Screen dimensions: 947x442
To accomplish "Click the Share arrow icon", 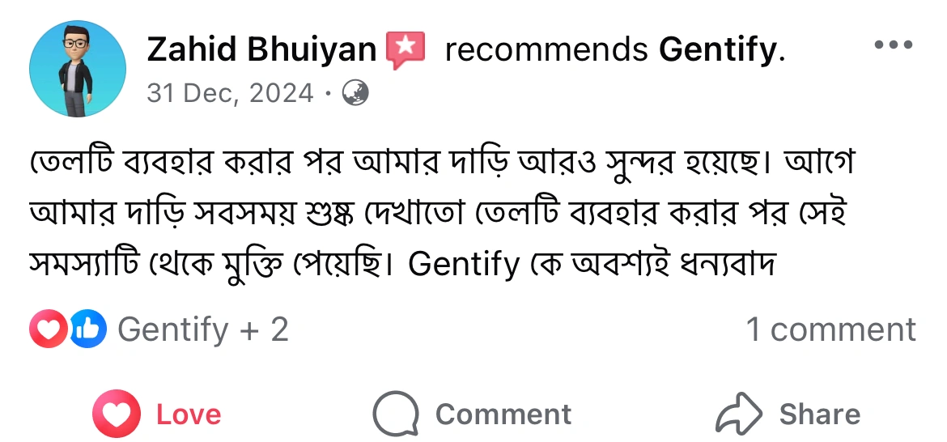I will [738, 414].
